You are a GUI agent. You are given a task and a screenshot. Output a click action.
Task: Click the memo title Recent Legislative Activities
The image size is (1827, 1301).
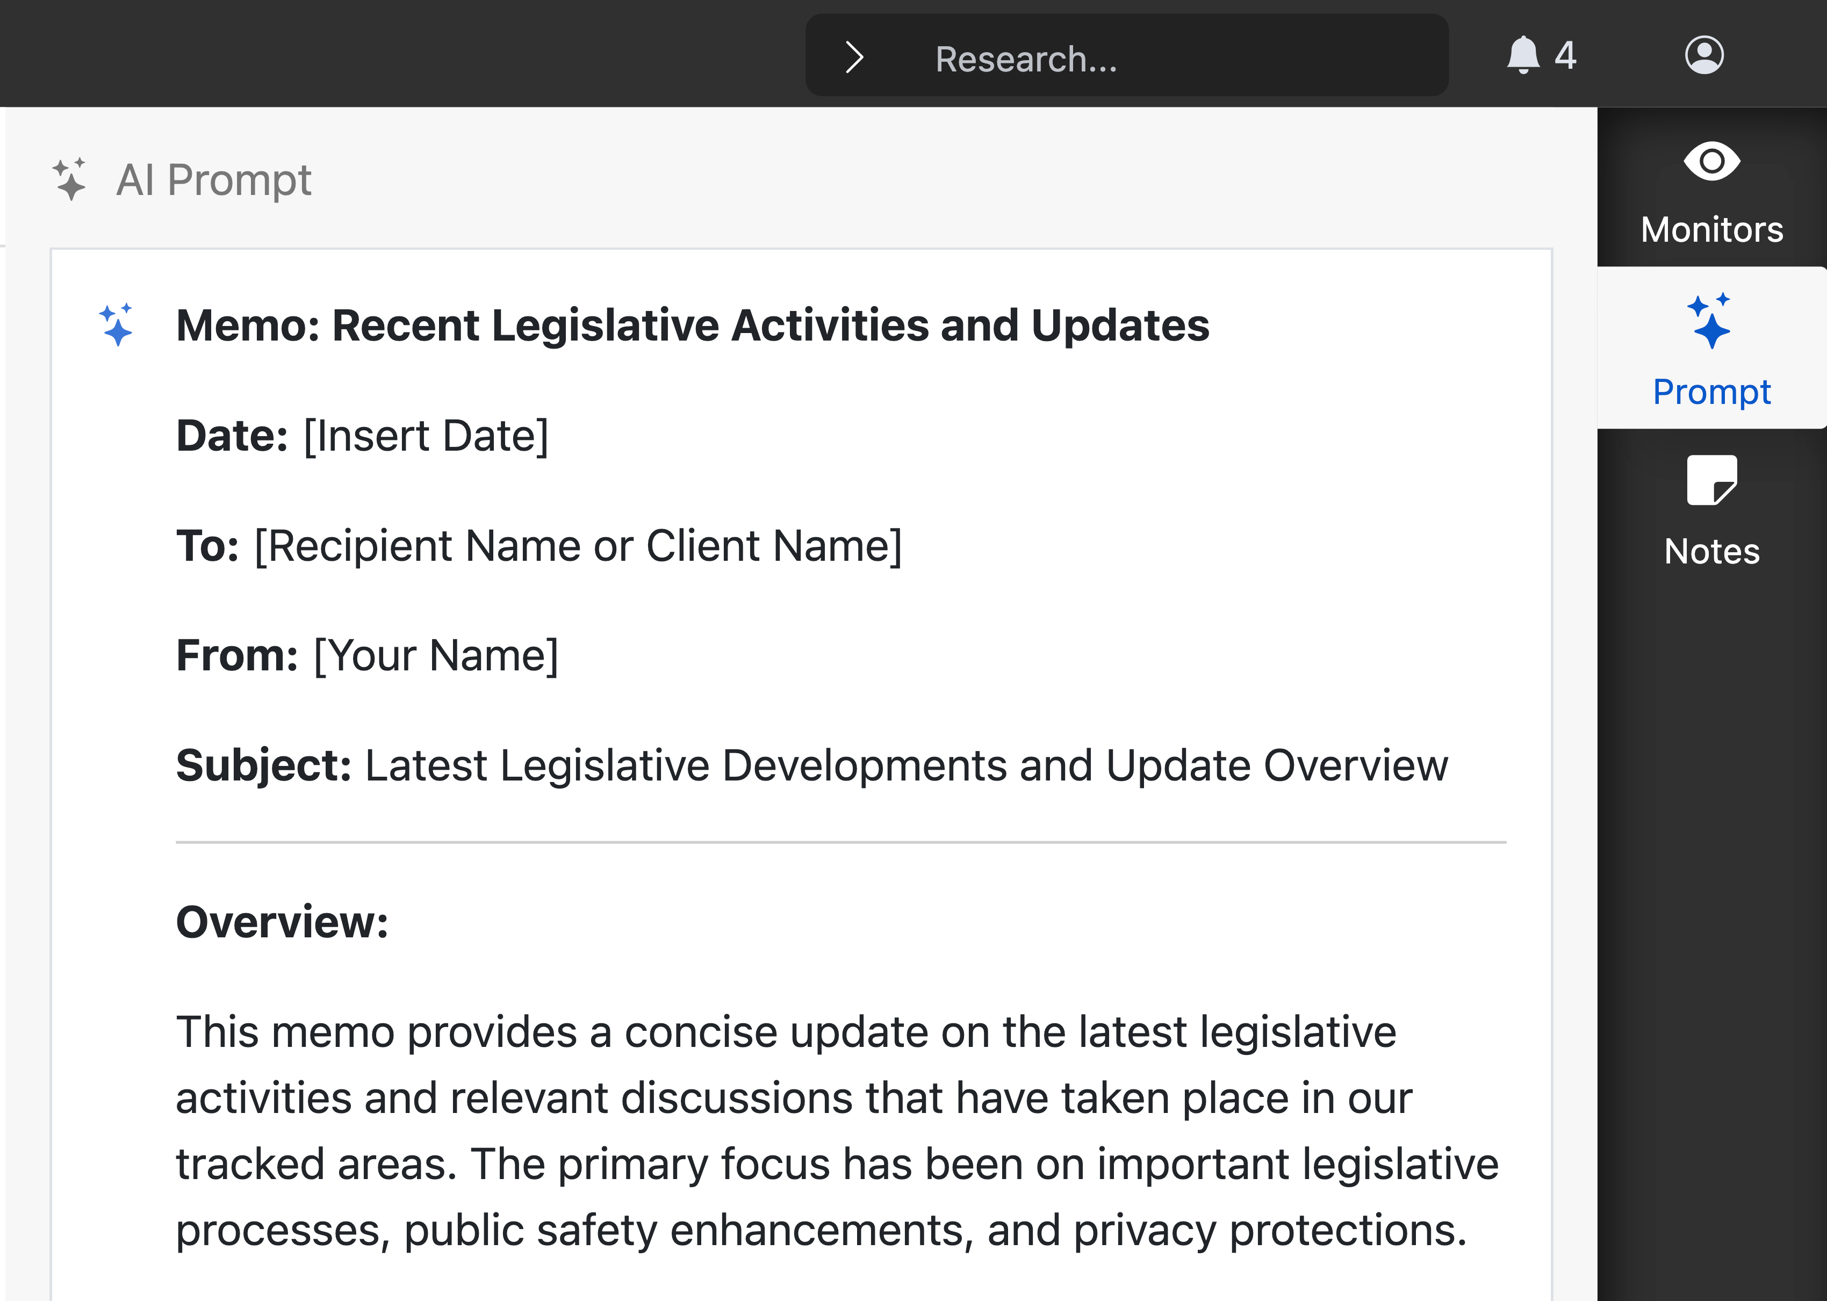[692, 326]
